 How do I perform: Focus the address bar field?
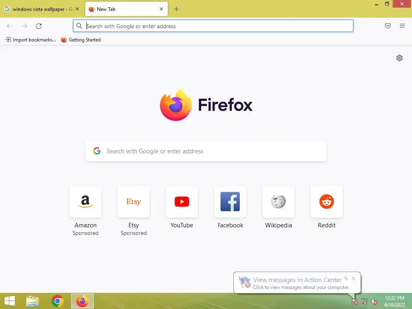click(x=213, y=26)
